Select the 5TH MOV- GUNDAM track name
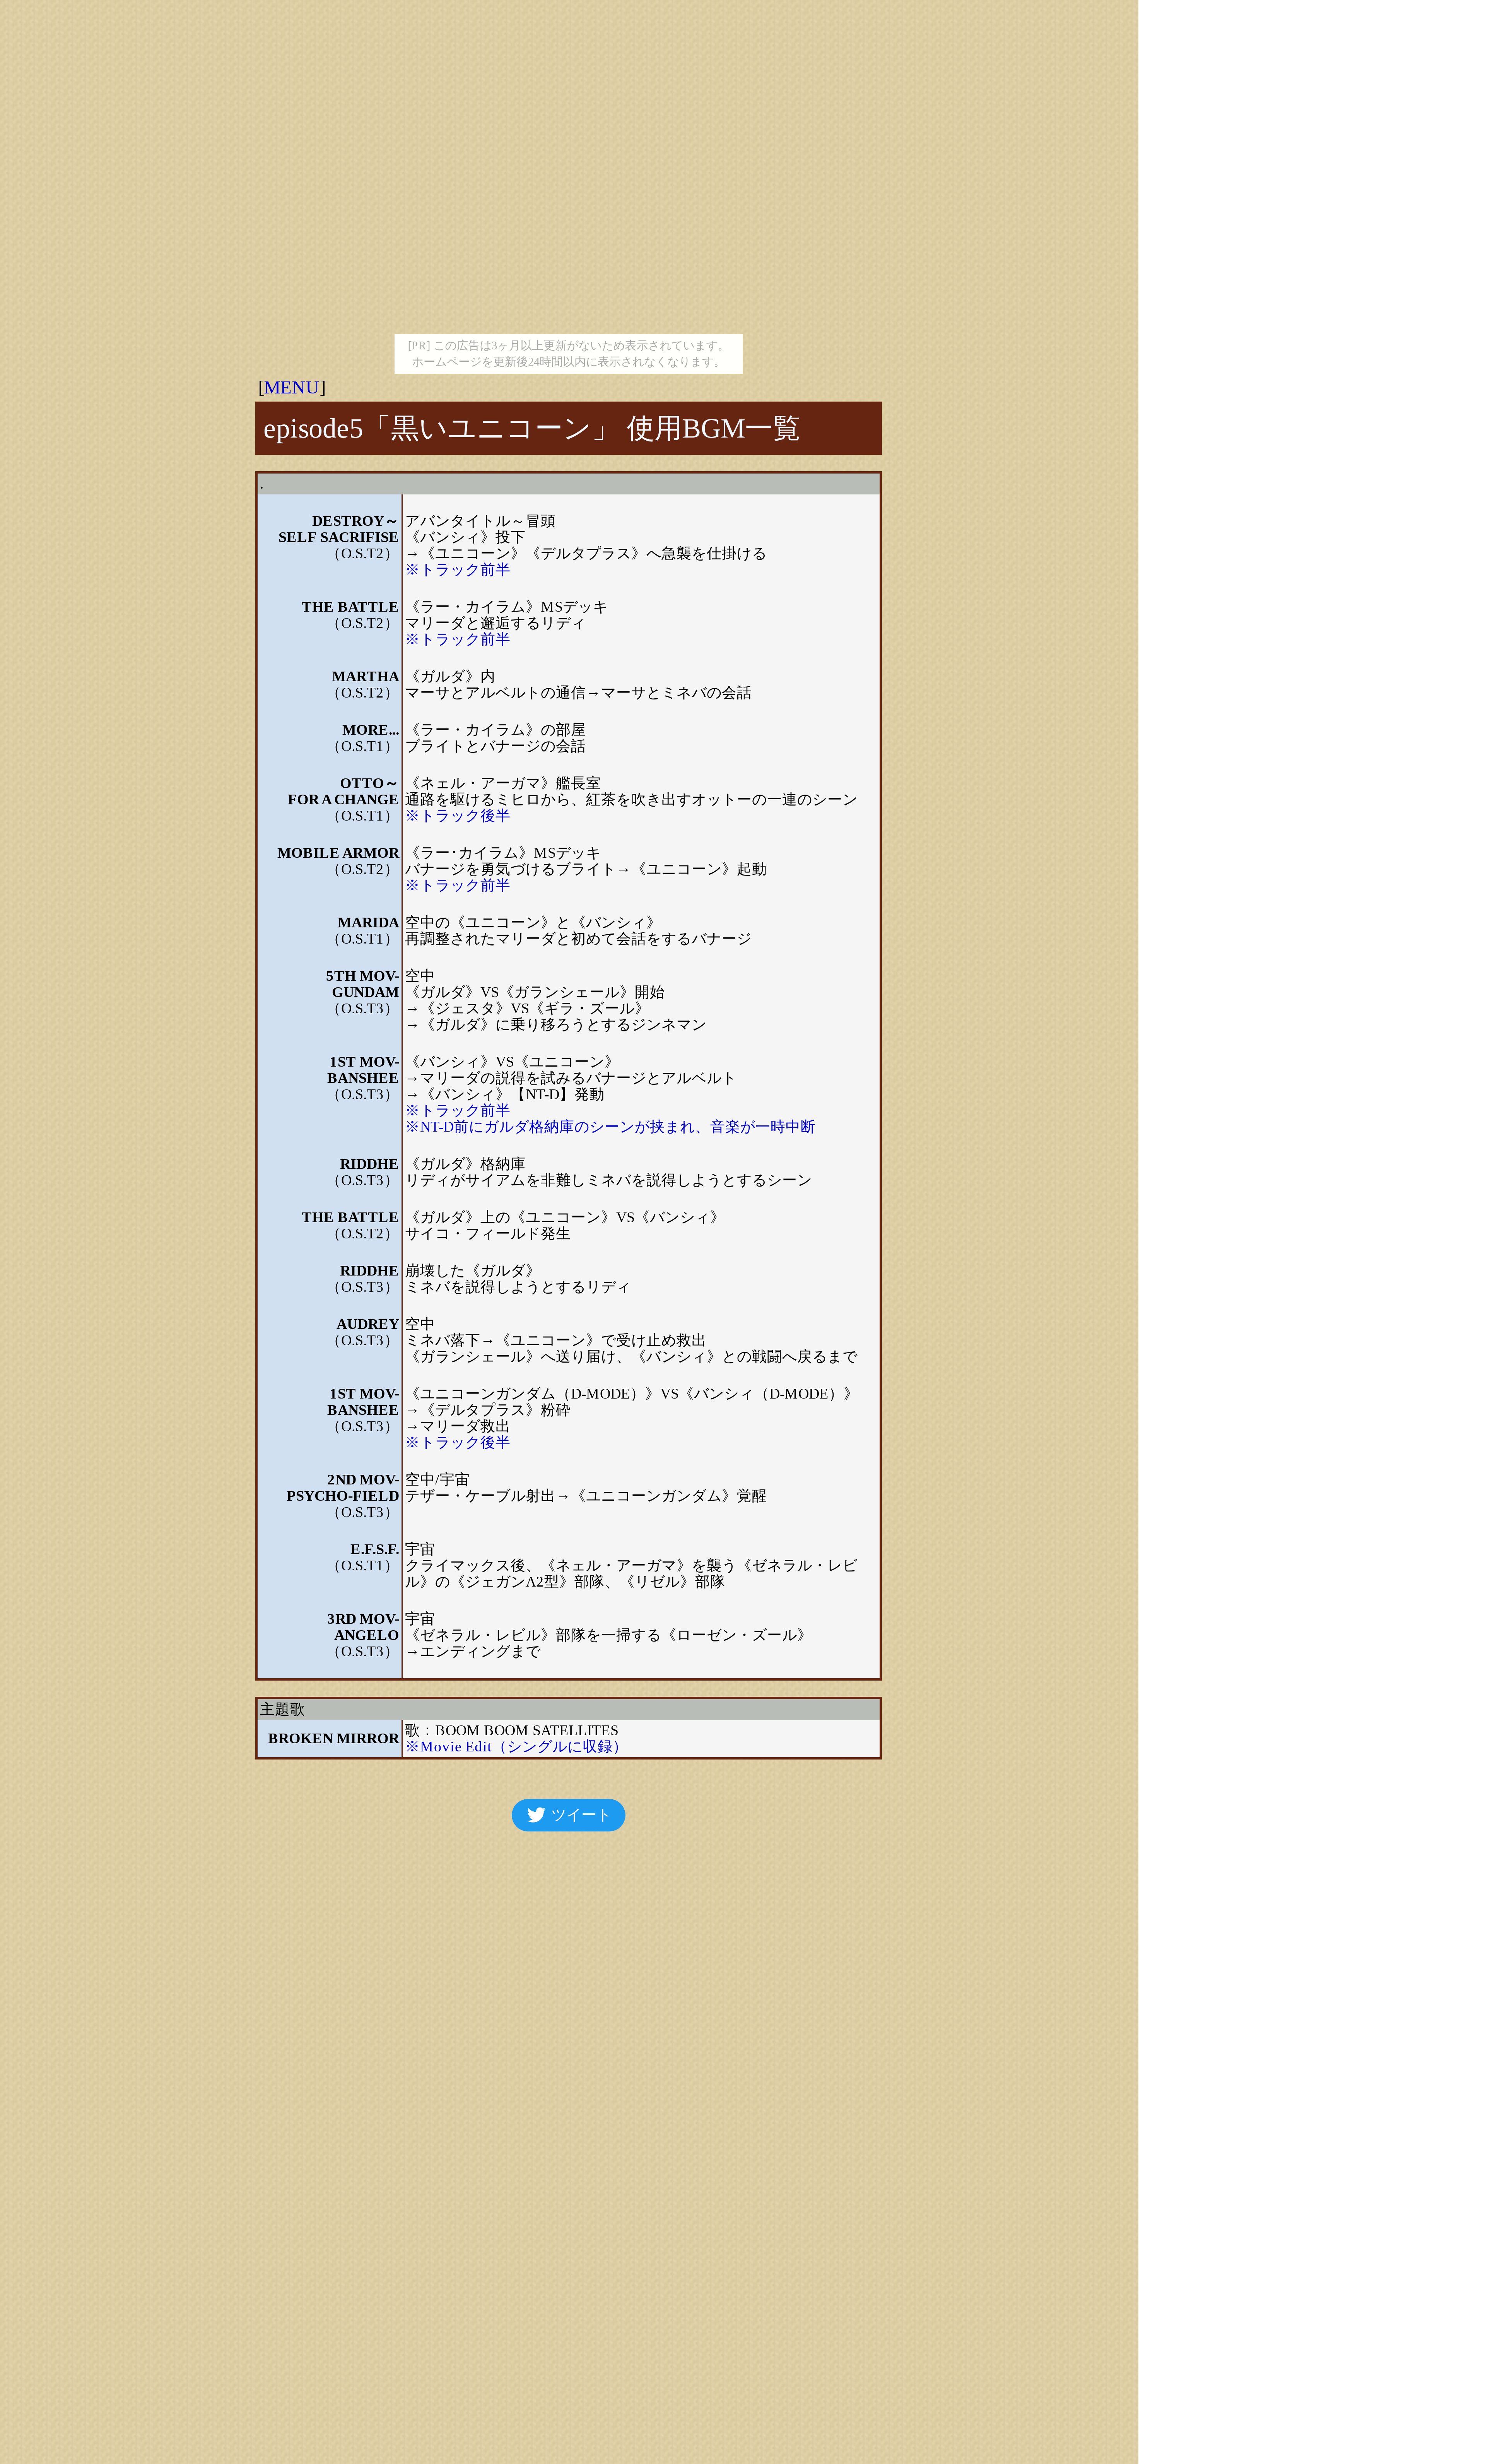This screenshot has width=1490, height=2464. (x=362, y=984)
